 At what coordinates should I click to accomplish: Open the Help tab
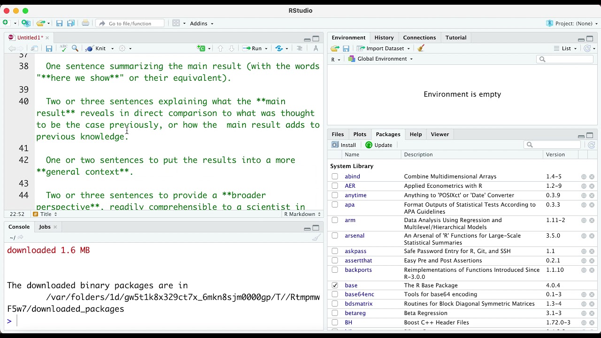416,134
